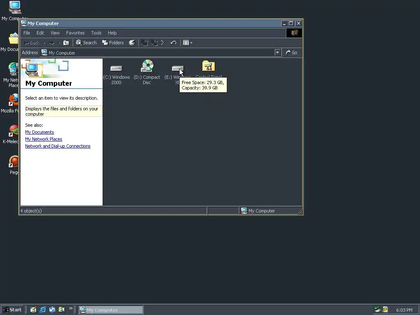The height and width of the screenshot is (315, 420).
Task: Follow Network and Dial-up Connections link
Action: pyautogui.click(x=58, y=146)
